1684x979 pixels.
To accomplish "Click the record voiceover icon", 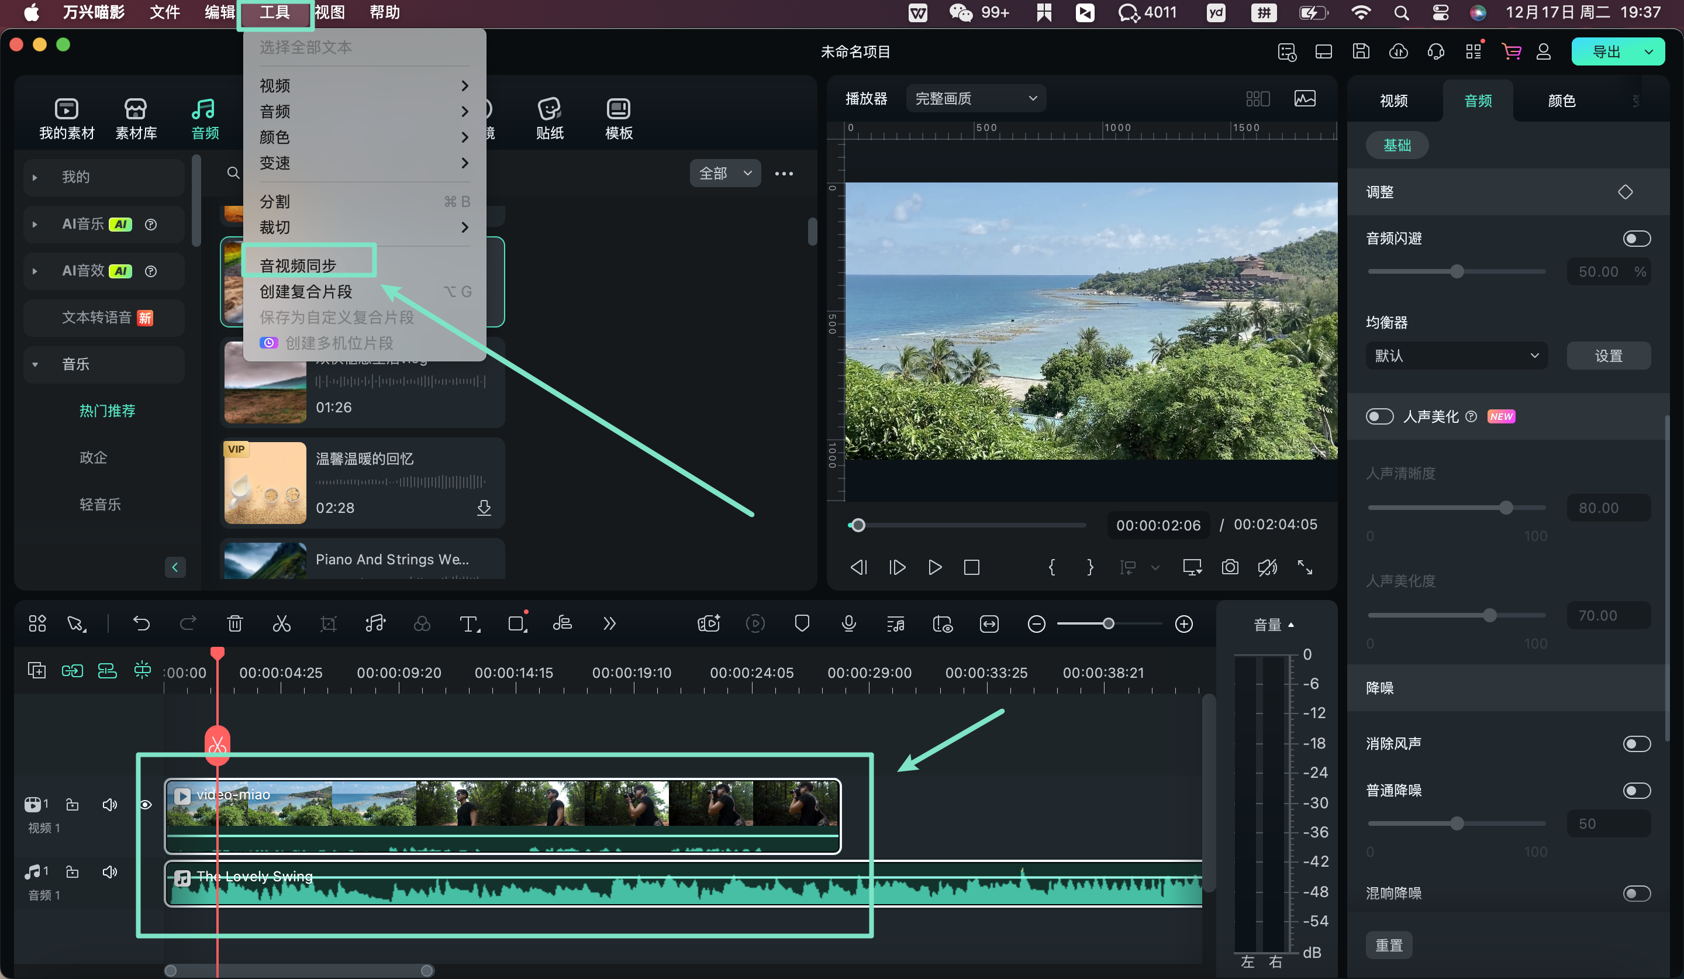I will click(x=849, y=625).
